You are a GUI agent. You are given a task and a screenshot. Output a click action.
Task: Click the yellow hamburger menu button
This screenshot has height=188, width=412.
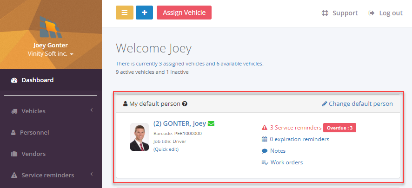tap(125, 13)
